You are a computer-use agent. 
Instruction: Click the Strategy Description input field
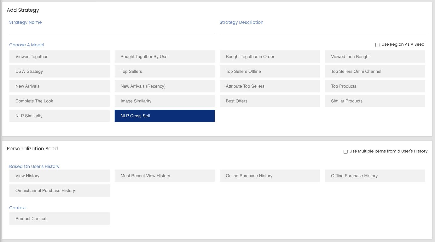(x=323, y=30)
